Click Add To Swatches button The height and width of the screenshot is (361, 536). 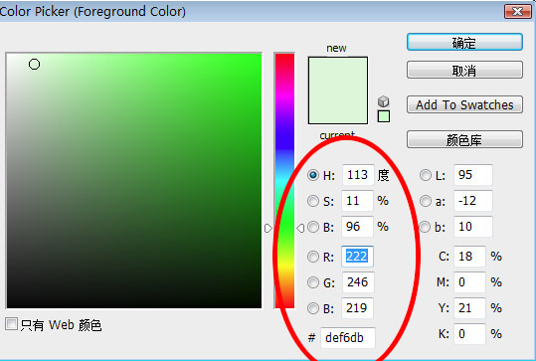click(x=464, y=104)
